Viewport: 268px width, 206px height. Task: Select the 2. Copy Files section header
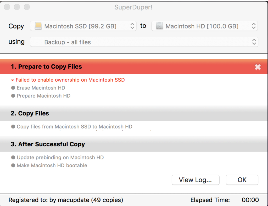click(30, 113)
